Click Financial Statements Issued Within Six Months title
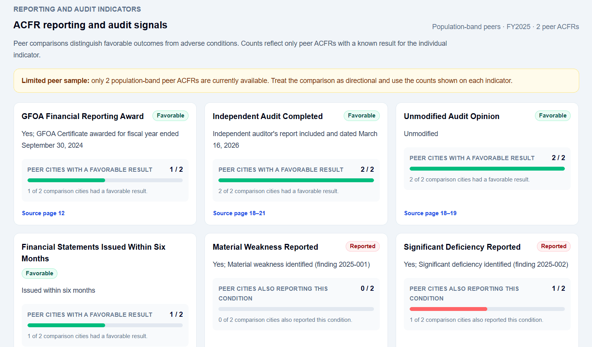The image size is (592, 347). (93, 253)
